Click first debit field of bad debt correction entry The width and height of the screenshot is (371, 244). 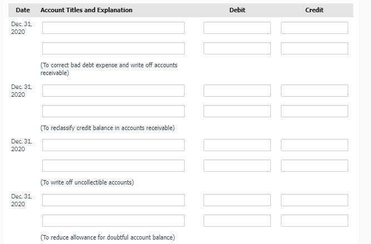(x=237, y=28)
